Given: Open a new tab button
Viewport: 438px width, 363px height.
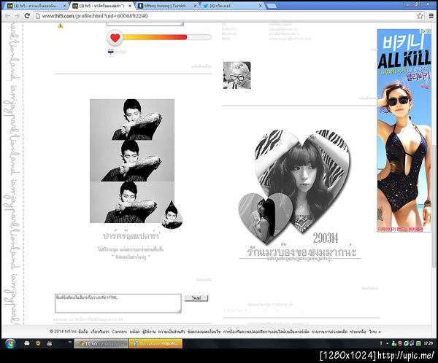Looking at the screenshot, I should pyautogui.click(x=272, y=6).
